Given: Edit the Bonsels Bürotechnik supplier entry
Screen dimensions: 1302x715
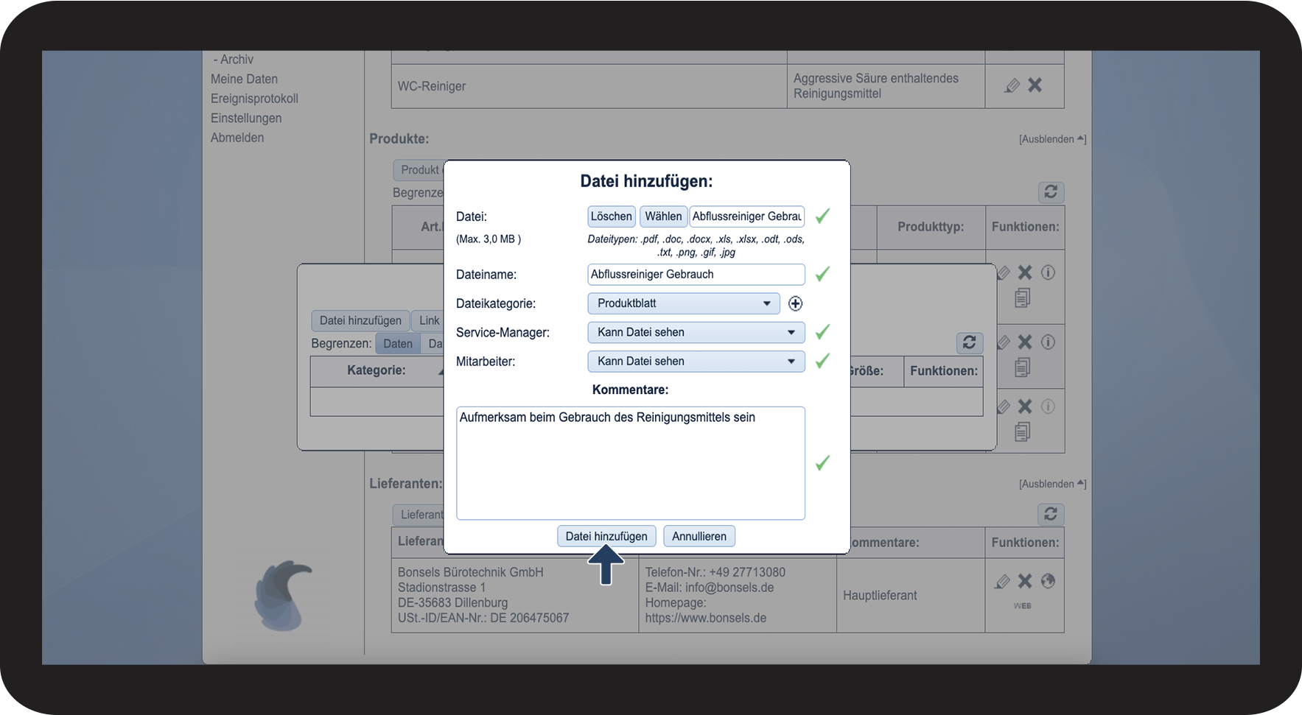Looking at the screenshot, I should point(1002,582).
